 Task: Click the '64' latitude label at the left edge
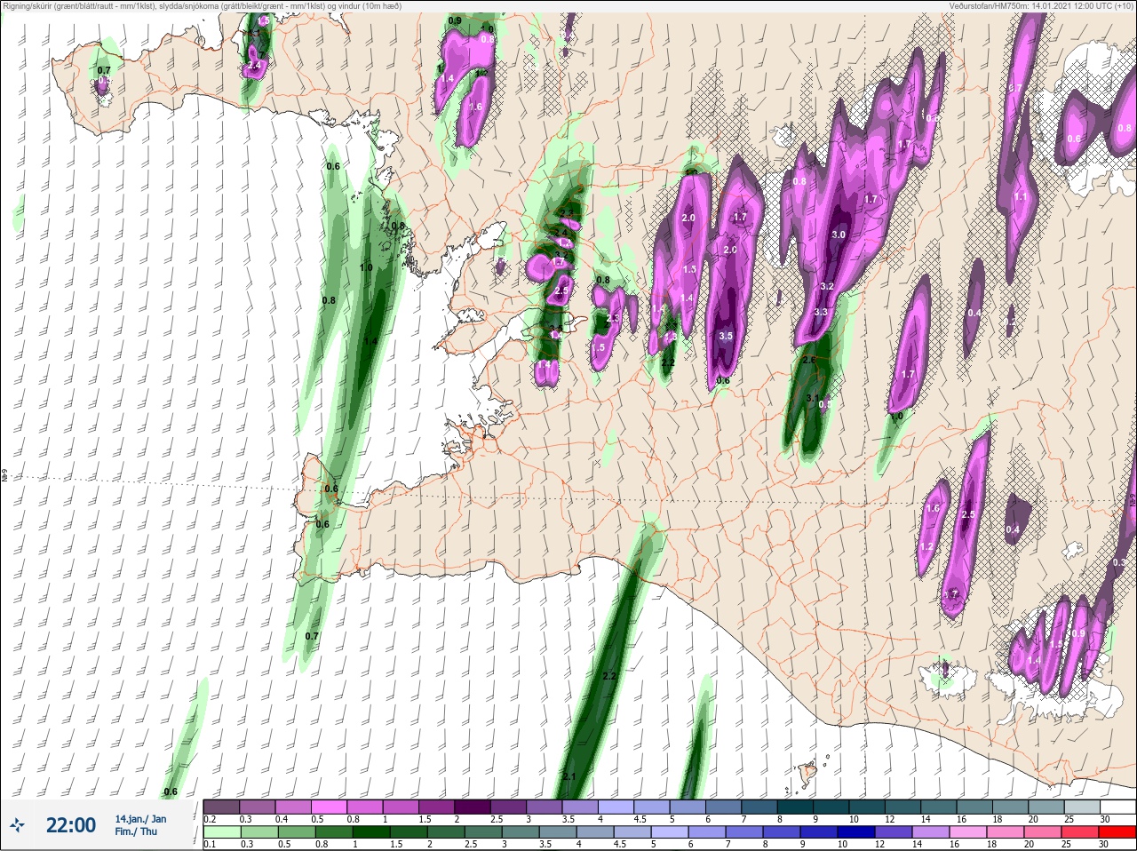4,476
